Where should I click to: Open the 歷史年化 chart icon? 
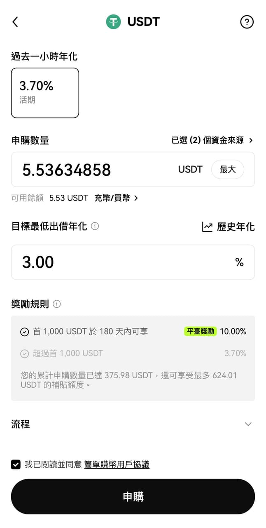click(x=207, y=227)
